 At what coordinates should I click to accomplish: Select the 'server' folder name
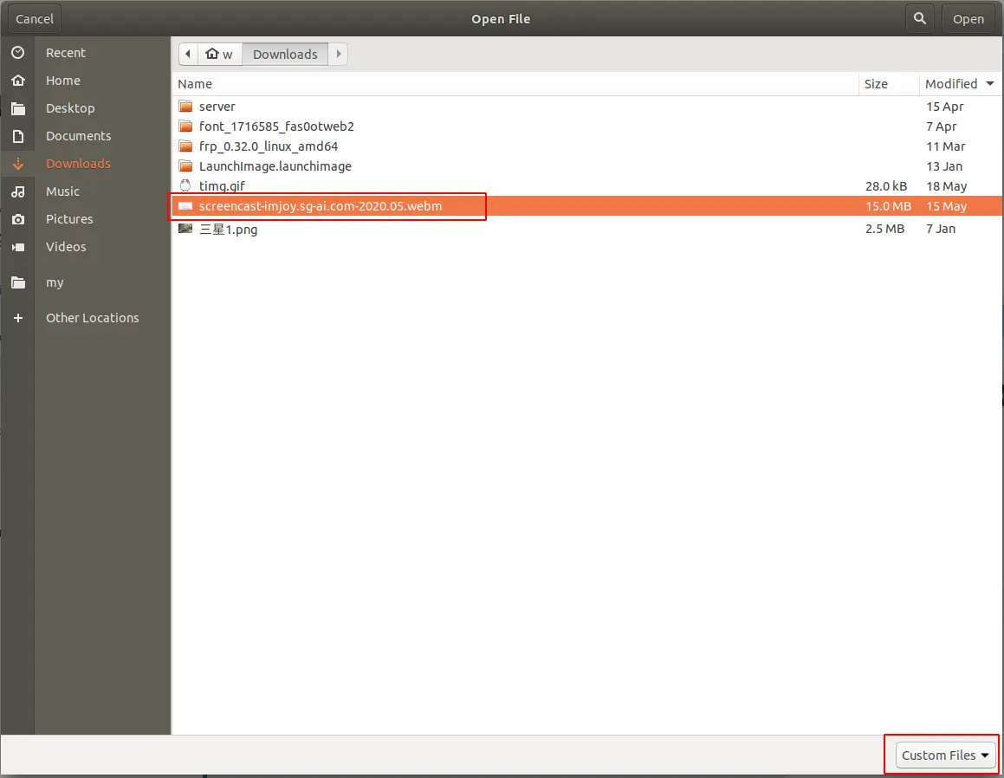tap(217, 107)
